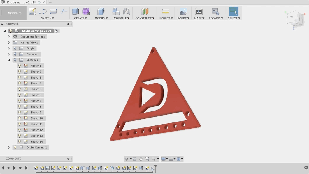The height and width of the screenshot is (174, 309).
Task: Click the Create Sketch icon
Action: (33, 11)
